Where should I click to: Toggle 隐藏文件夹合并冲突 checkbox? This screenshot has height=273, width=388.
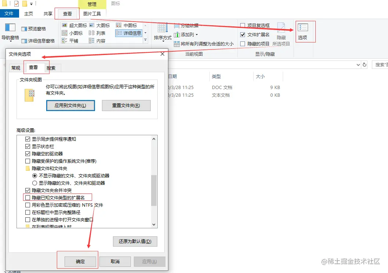28,190
